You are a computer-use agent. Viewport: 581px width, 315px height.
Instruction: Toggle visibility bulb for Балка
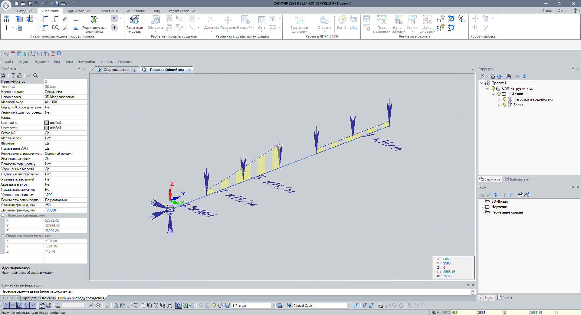tap(504, 105)
